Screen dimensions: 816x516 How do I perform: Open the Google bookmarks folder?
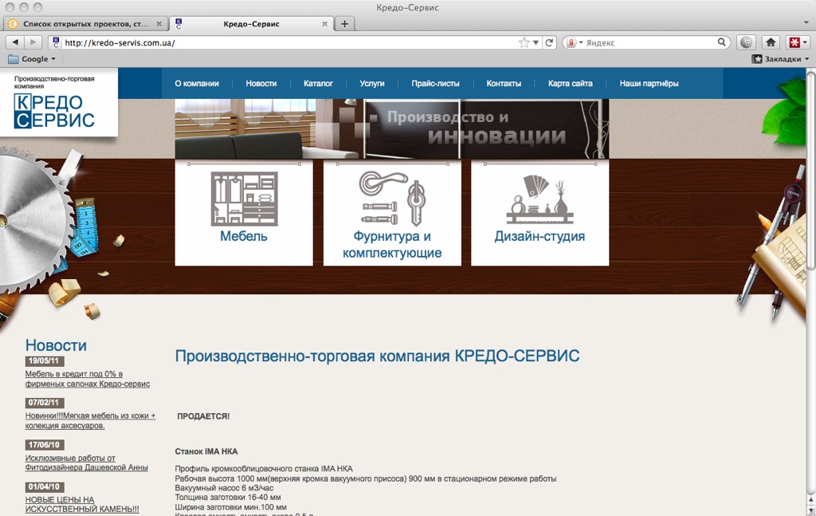point(32,59)
